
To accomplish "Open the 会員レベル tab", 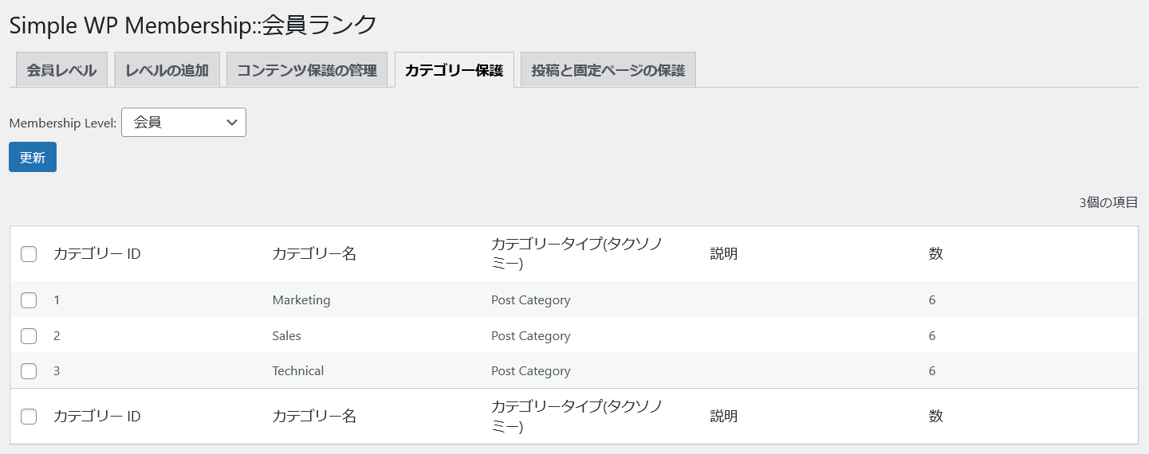I will [x=61, y=70].
